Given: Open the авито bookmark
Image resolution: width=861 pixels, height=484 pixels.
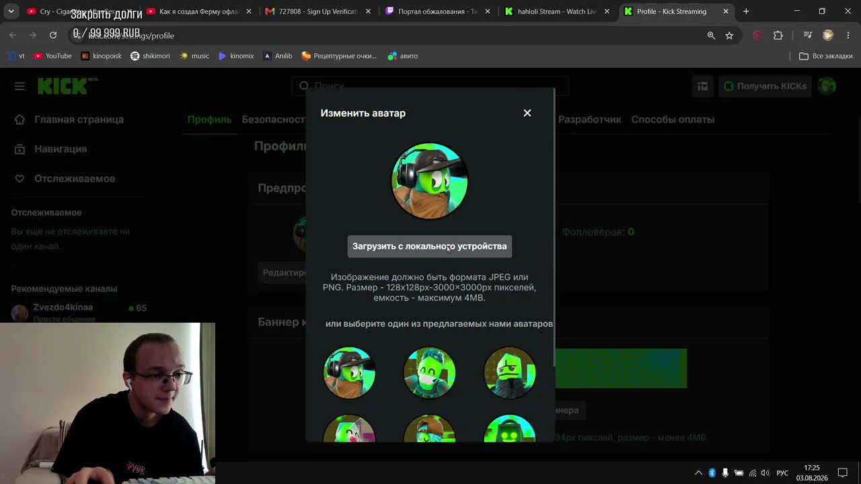Looking at the screenshot, I should coord(403,56).
